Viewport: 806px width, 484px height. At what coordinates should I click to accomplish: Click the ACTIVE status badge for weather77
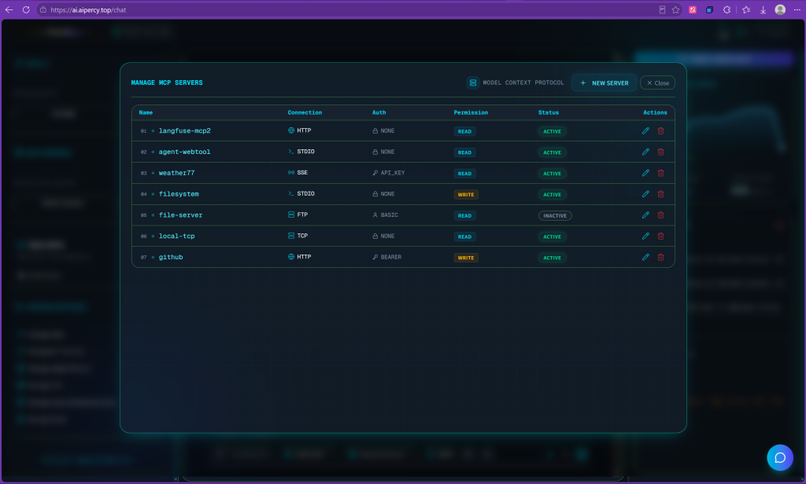coord(552,174)
